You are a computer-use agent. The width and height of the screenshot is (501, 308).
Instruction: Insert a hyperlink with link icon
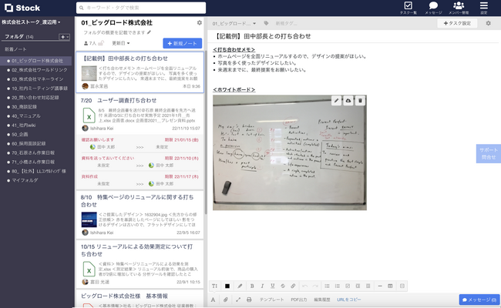(293, 286)
